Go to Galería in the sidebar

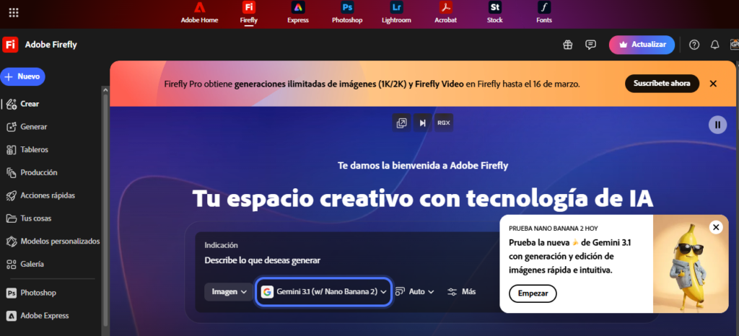click(32, 264)
